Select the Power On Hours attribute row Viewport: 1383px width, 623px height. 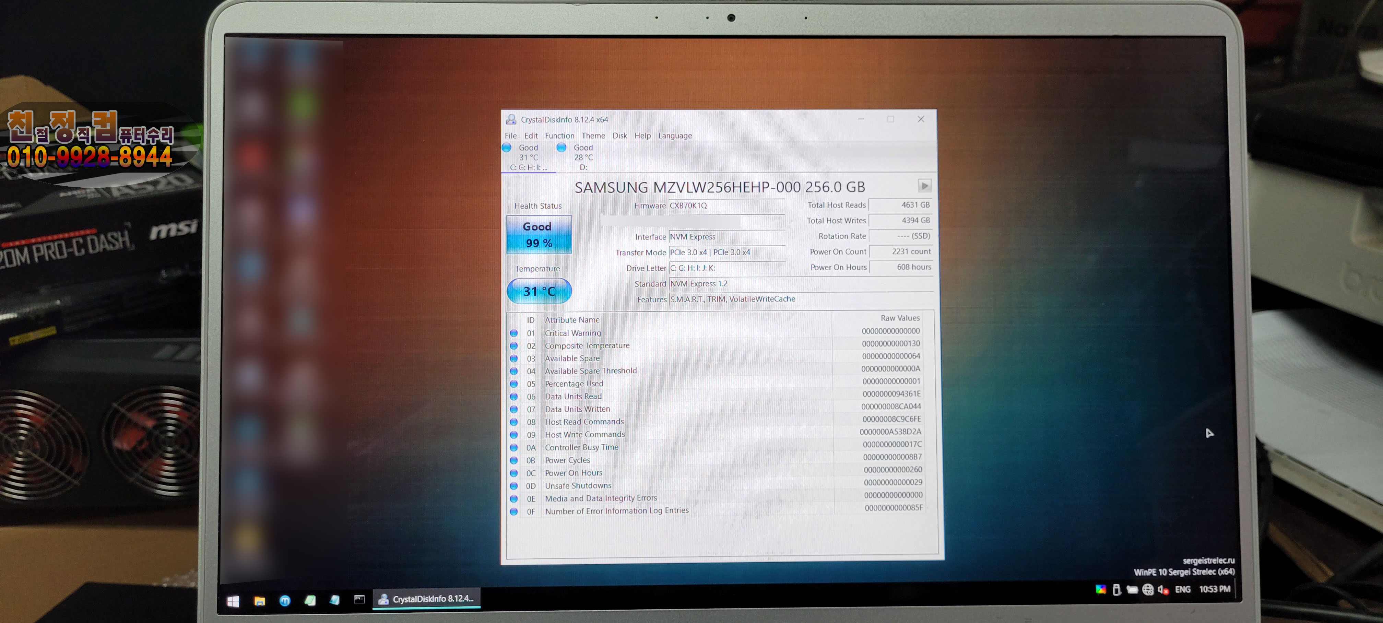point(574,473)
